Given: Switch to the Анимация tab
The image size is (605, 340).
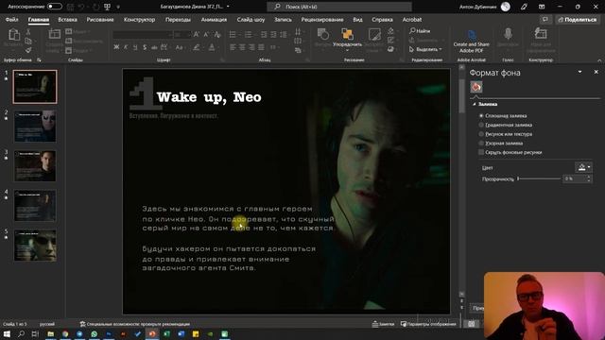Looking at the screenshot, I should click(x=214, y=19).
